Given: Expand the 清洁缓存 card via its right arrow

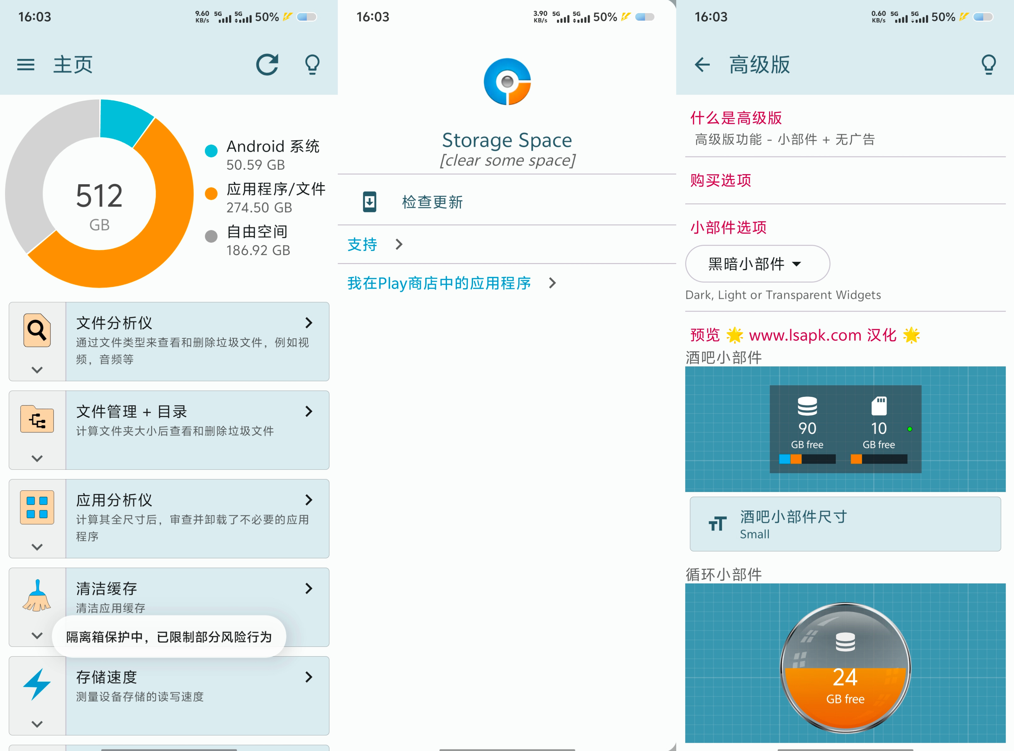Looking at the screenshot, I should tap(309, 588).
